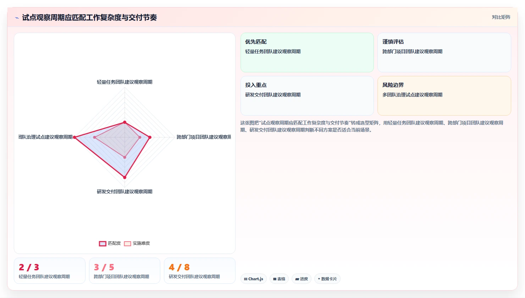Click 轻量任务团队建议观察周期 in the 优先匹配 card
Screen dimensions: 525x298
(x=273, y=51)
